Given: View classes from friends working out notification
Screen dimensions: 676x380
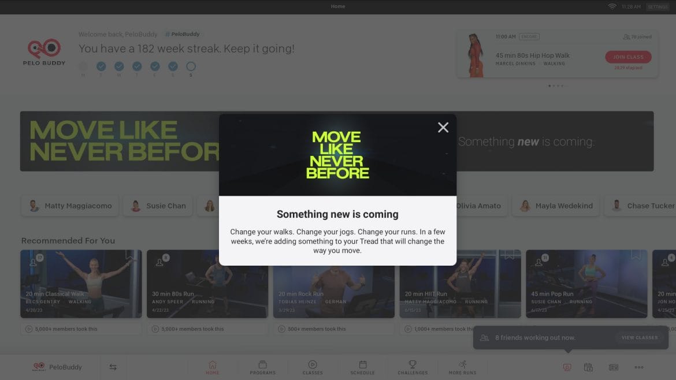Looking at the screenshot, I should tap(640, 338).
